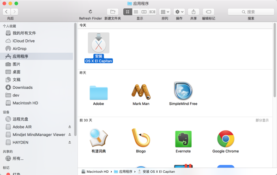
Task: Open the dev folder in sidebar
Action: click(x=36, y=95)
